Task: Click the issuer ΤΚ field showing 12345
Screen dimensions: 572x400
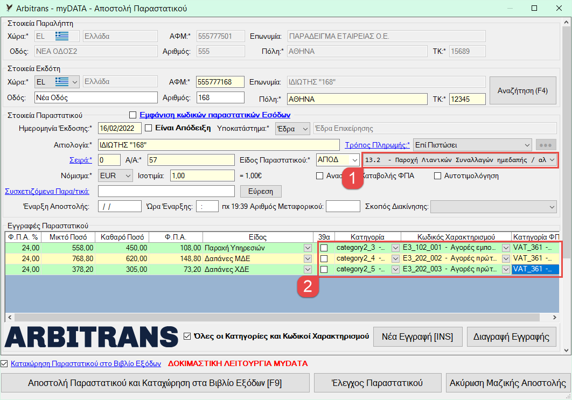Action: pyautogui.click(x=468, y=99)
